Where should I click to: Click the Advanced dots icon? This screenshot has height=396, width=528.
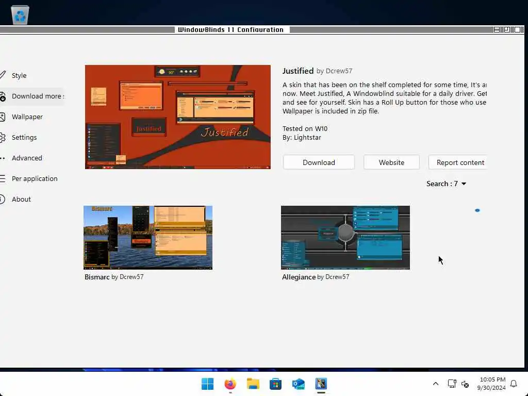tap(3, 158)
